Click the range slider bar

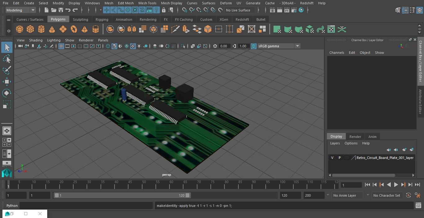click(x=122, y=195)
